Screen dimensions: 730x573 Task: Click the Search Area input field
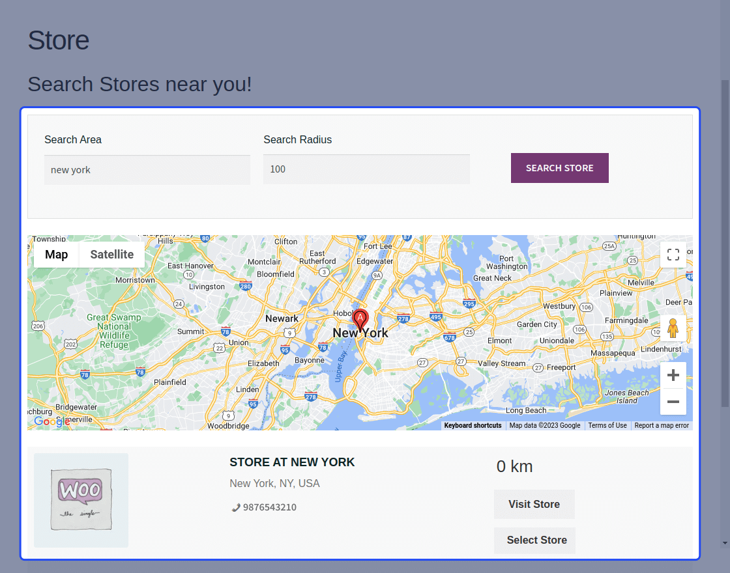(x=147, y=169)
